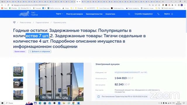
Task: Click Просмотр лота breadcrumb
Action: pos(60,22)
